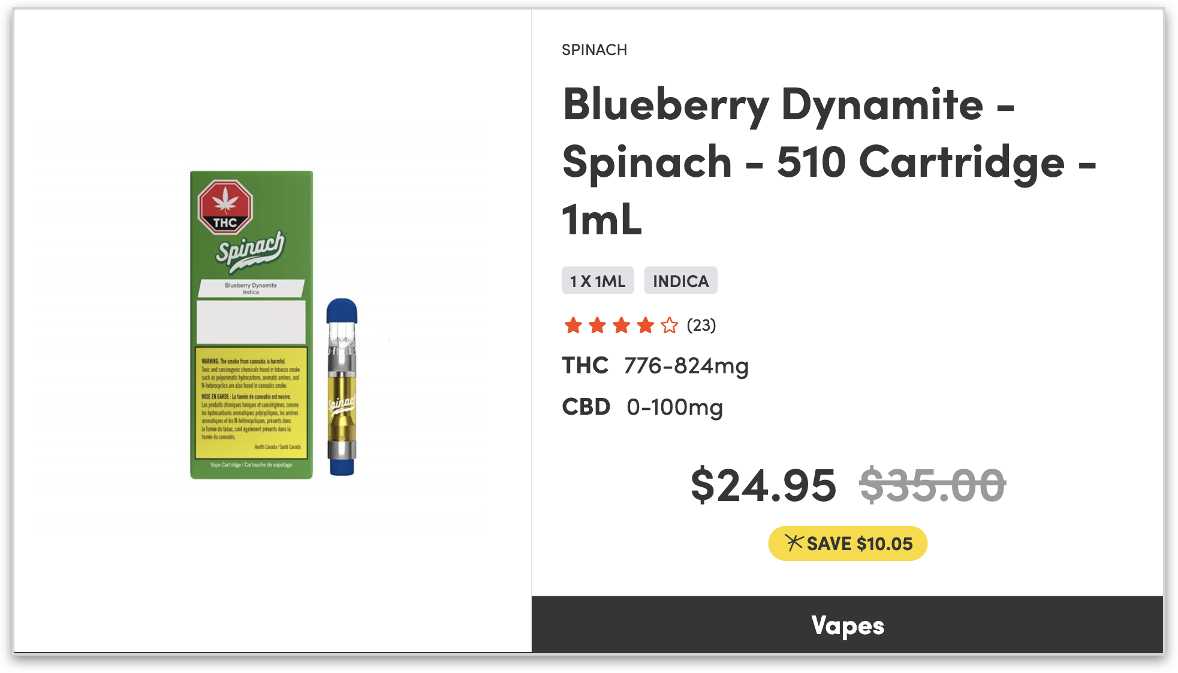Image resolution: width=1178 pixels, height=673 pixels.
Task: Open the (23) reviews count
Action: tap(701, 325)
